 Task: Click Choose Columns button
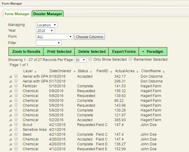click(90, 37)
